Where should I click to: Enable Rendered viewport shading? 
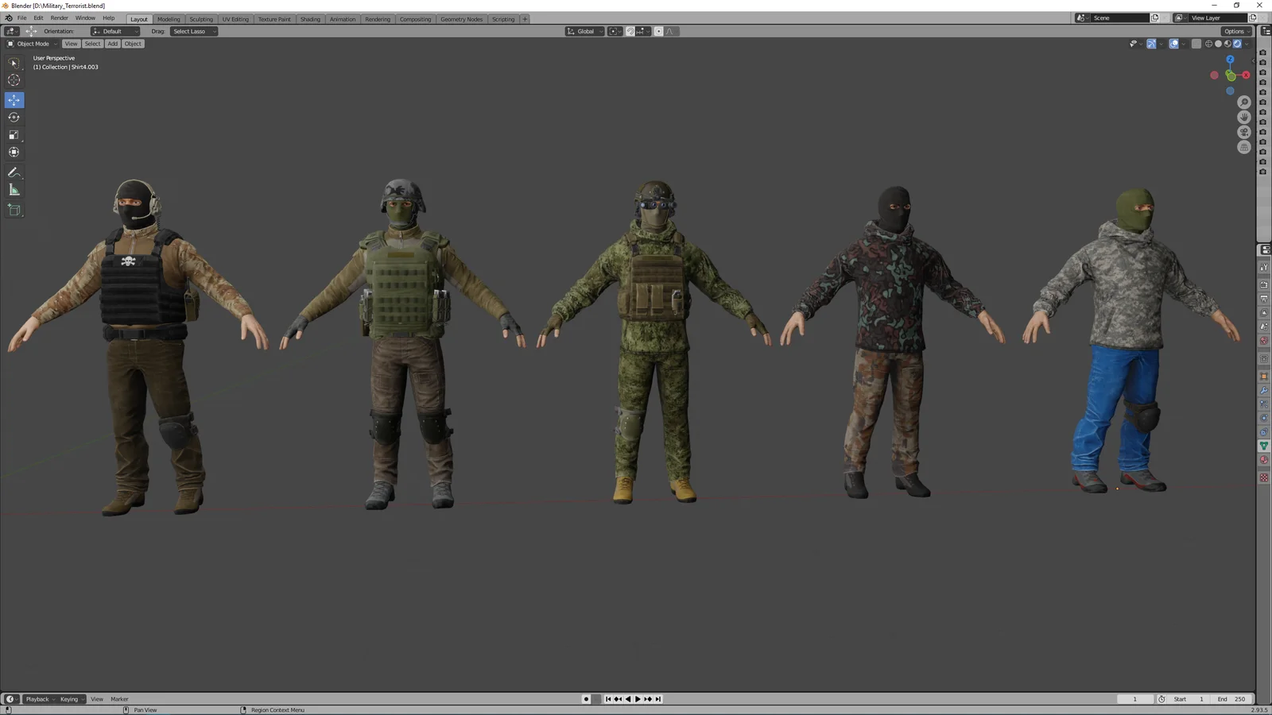1237,44
